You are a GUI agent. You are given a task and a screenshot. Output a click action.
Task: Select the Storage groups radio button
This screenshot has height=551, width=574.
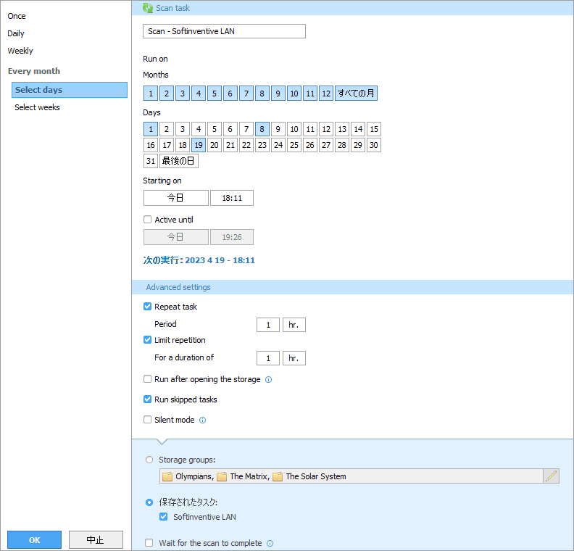tap(149, 460)
